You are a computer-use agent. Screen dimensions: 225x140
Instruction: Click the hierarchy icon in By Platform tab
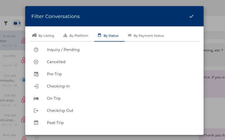[65, 35]
